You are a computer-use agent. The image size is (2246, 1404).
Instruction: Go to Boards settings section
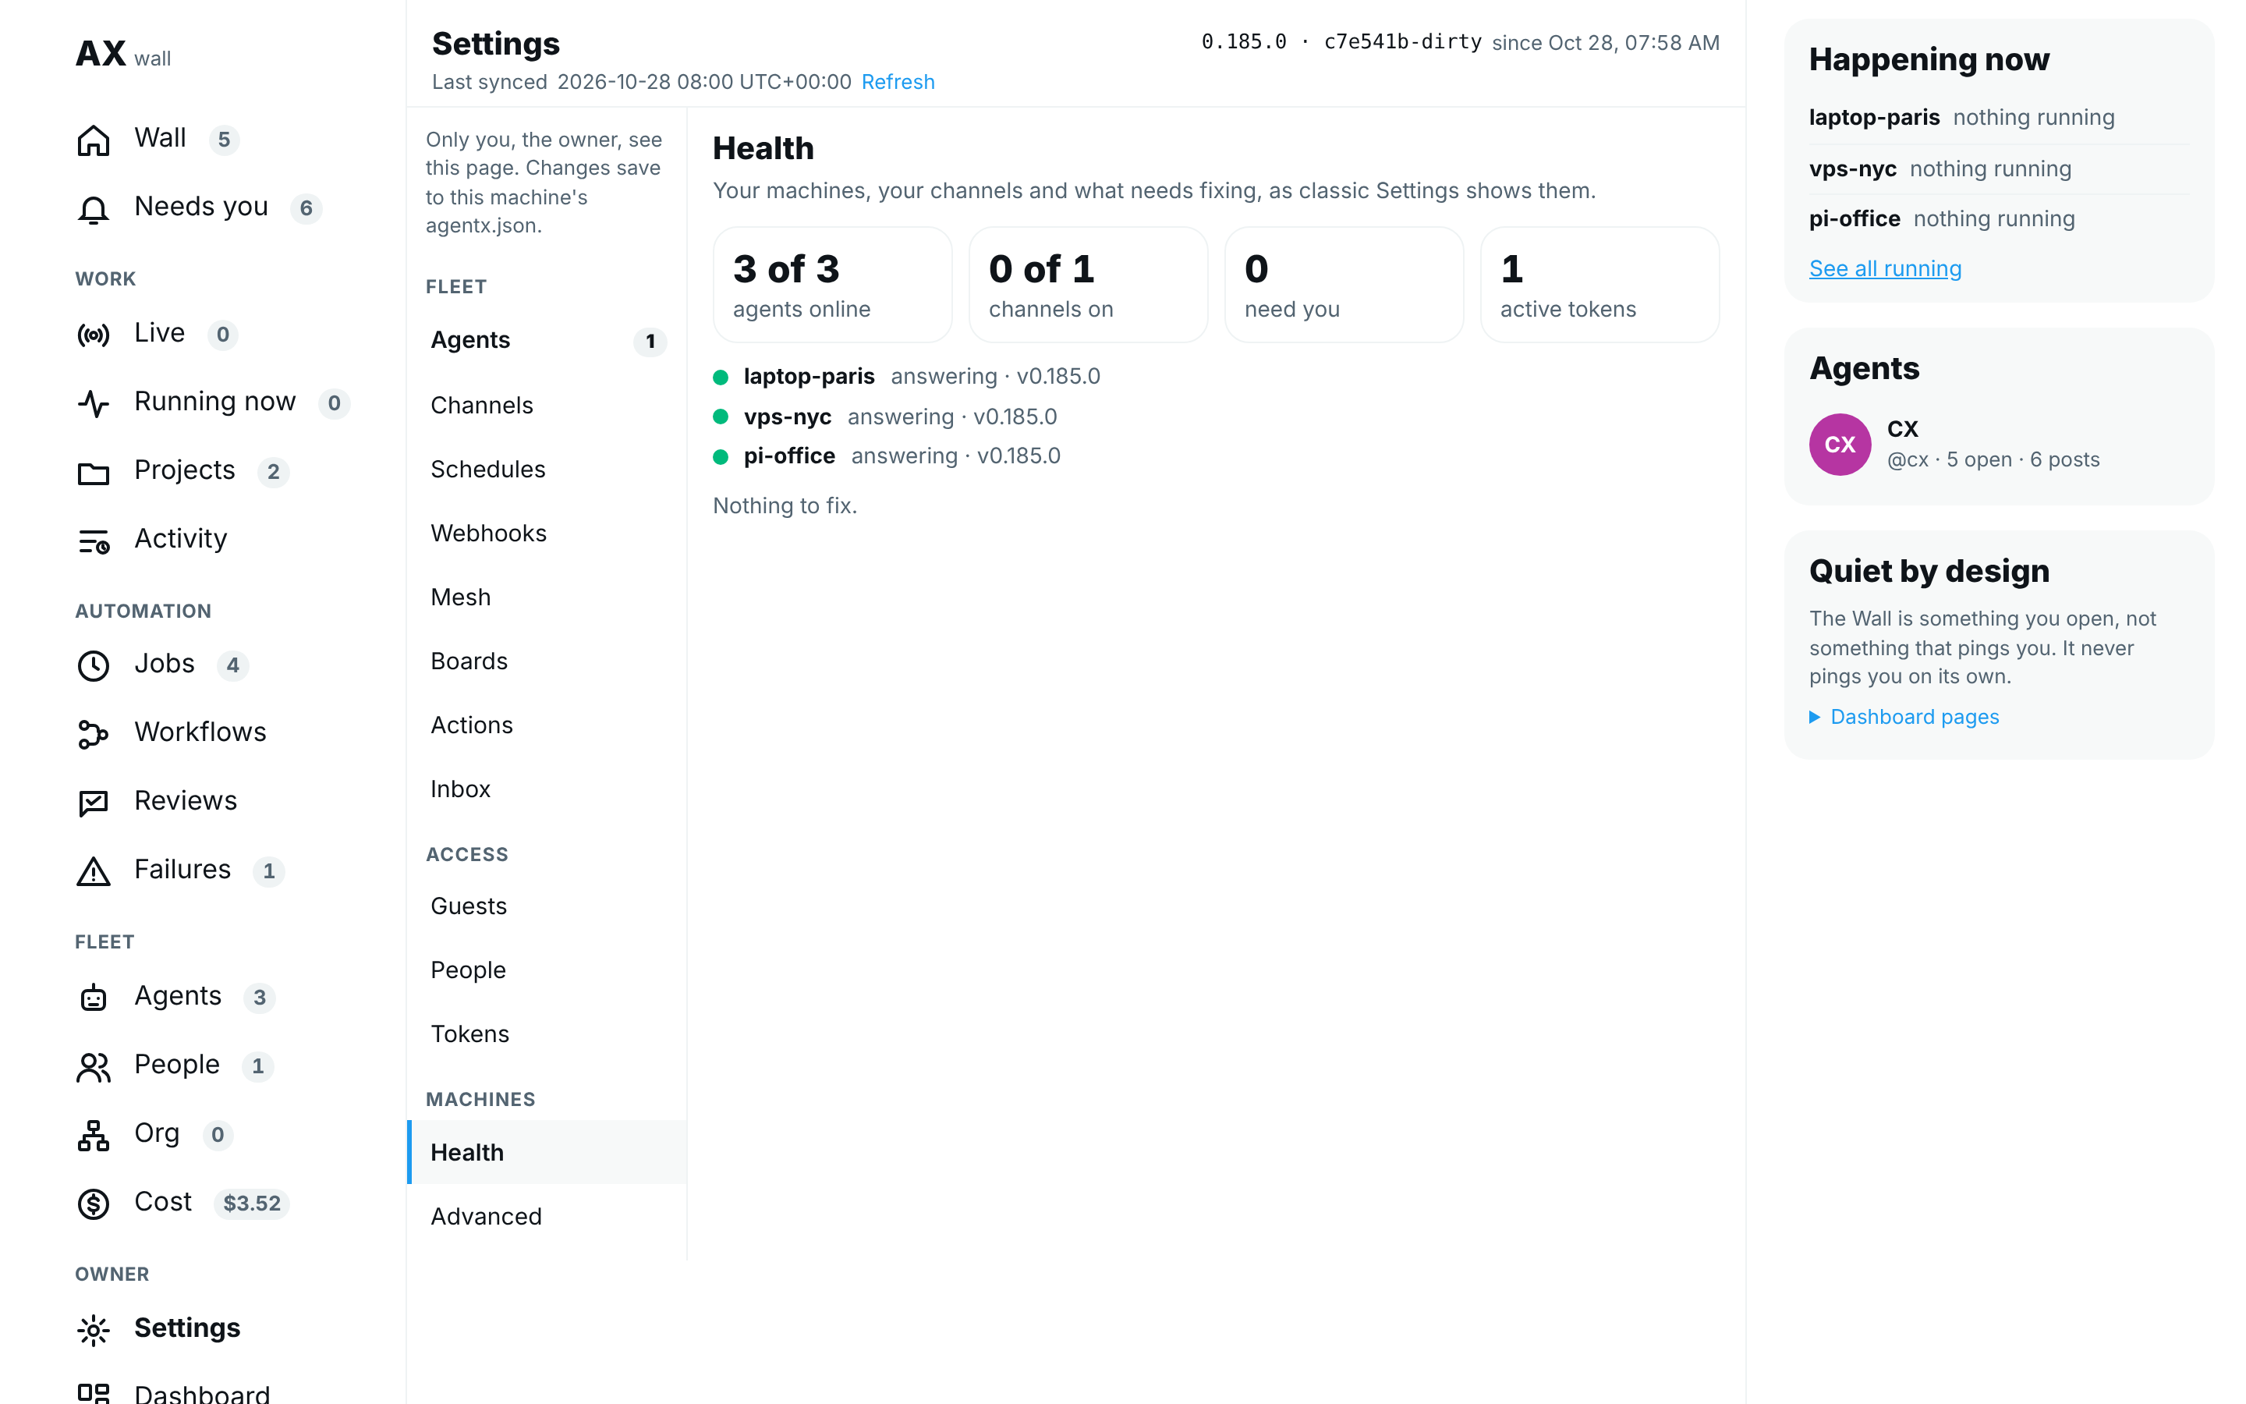point(547,661)
